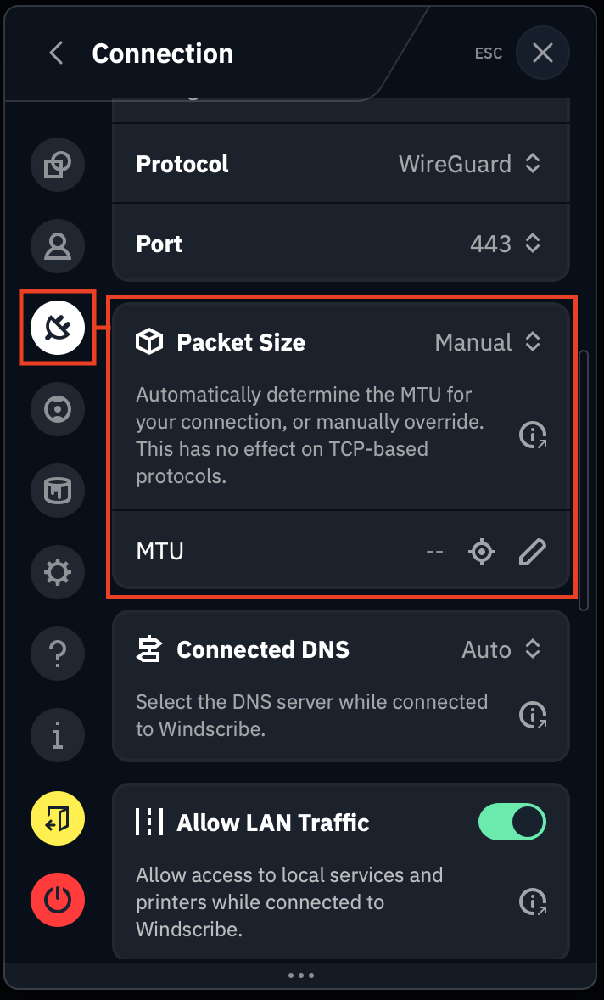Click the MTU auto-detect crosshair icon
Screen dimensions: 604x1000
[481, 551]
